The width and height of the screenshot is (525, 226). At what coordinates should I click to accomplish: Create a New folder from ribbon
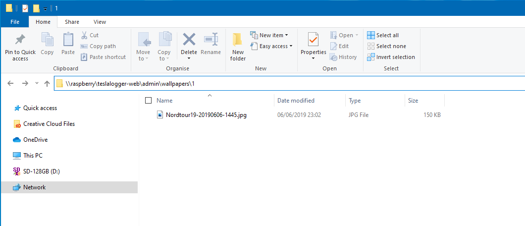[238, 47]
